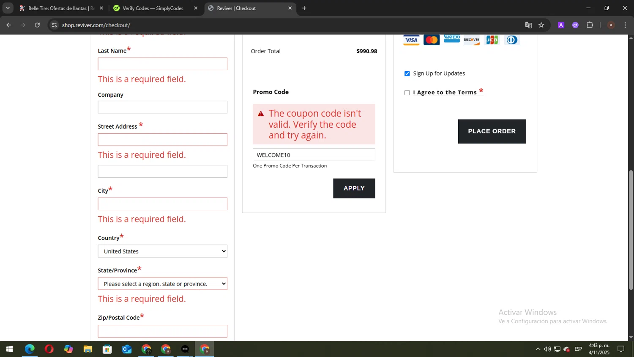Viewport: 634px width, 357px height.
Task: Open the Chrome three-dot menu
Action: tap(625, 25)
